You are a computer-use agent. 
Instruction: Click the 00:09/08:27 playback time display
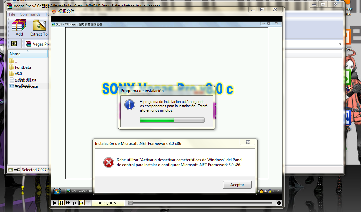tap(108, 203)
